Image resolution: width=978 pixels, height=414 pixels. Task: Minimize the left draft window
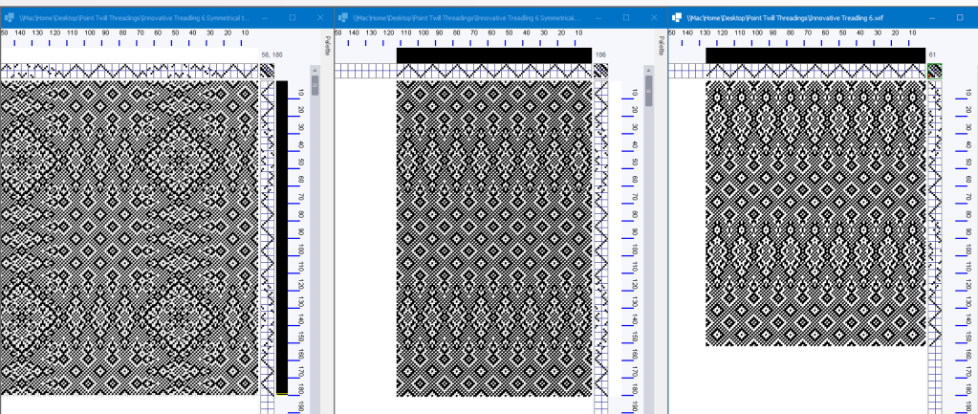tap(264, 17)
